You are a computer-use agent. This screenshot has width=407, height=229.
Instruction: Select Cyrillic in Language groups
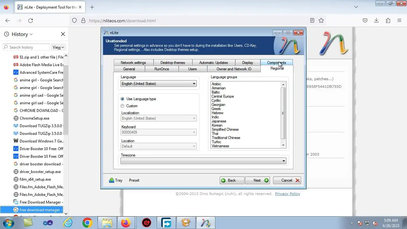[216, 101]
